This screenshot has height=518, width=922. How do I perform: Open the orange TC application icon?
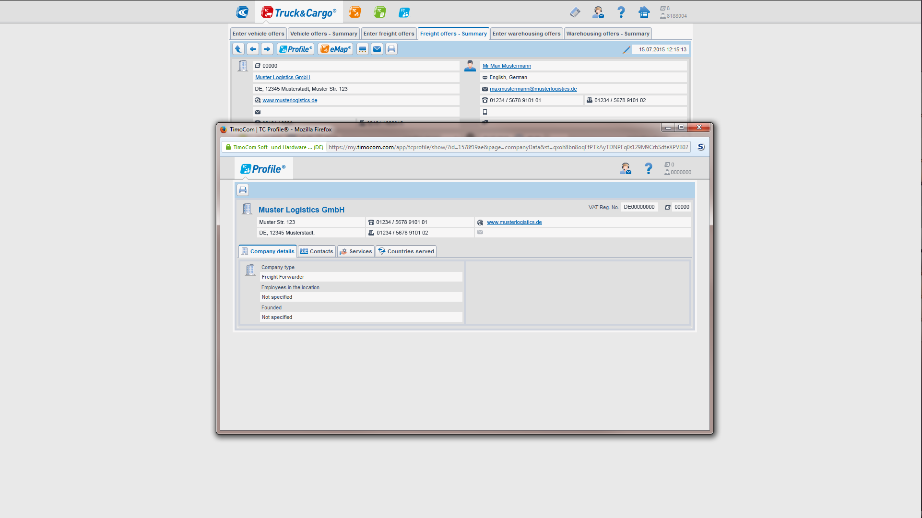[355, 12]
